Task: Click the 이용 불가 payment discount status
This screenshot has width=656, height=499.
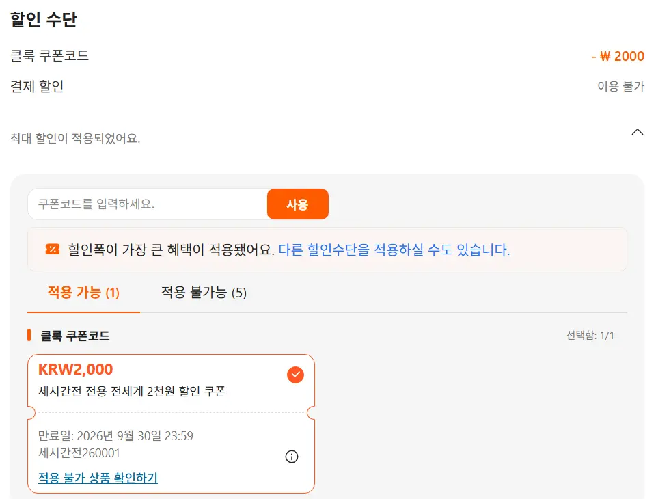Action: (x=621, y=86)
